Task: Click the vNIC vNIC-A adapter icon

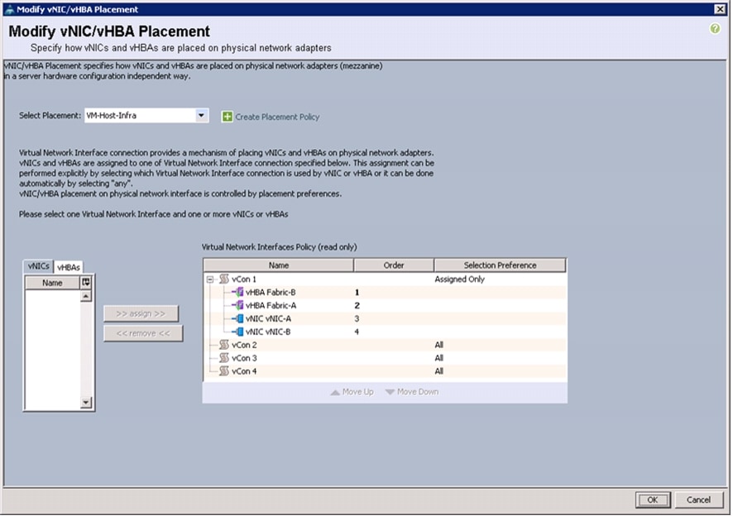Action: click(238, 318)
